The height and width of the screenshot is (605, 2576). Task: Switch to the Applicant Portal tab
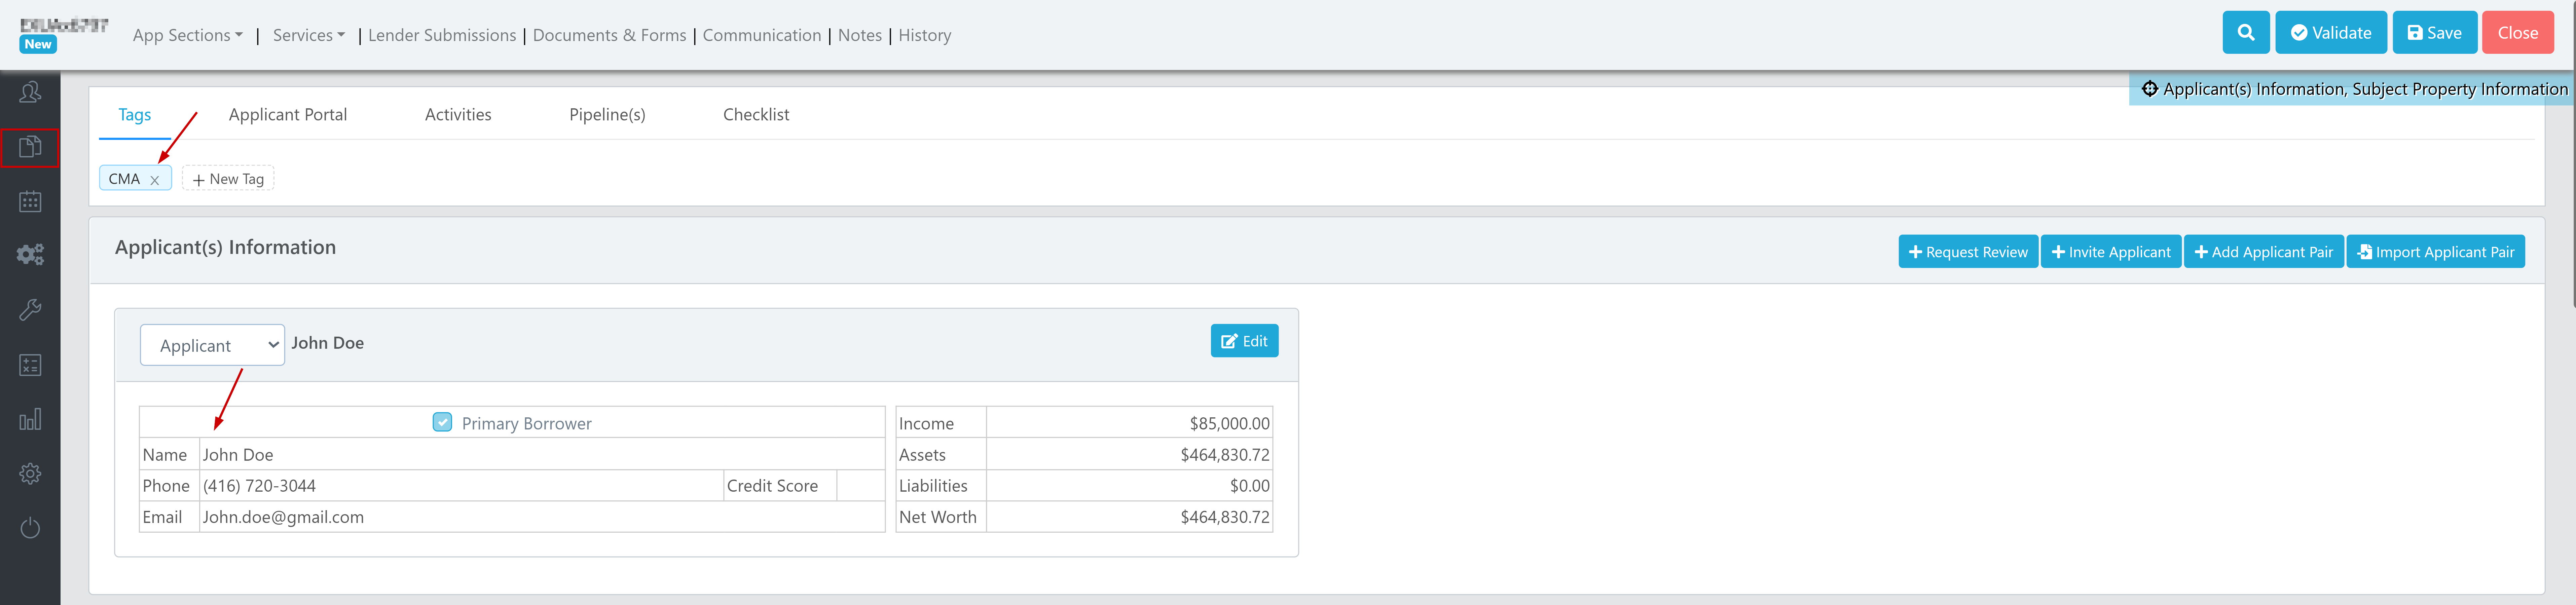(288, 115)
